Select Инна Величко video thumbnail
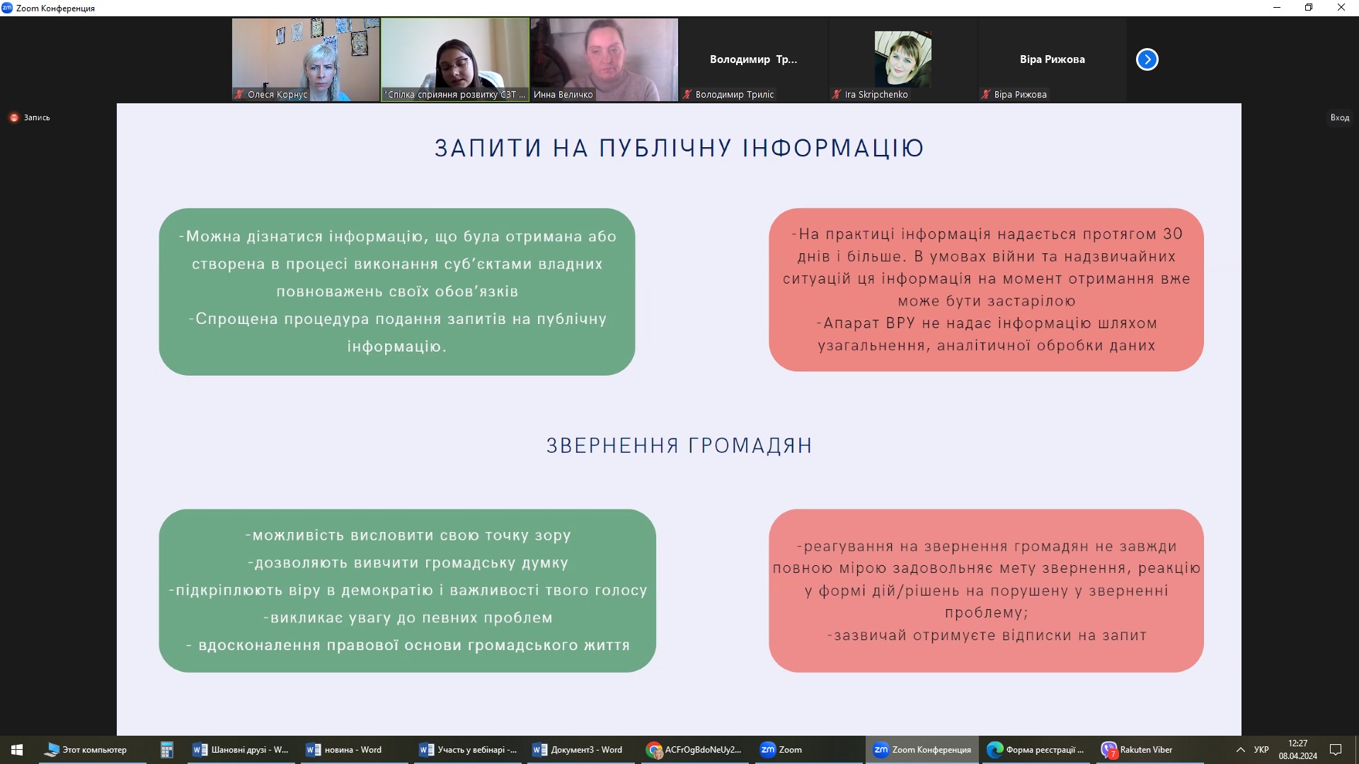The width and height of the screenshot is (1359, 764). (604, 59)
